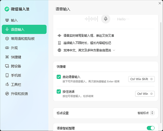
Task: Click the microphone button in preview area
Action: pyautogui.click(x=106, y=19)
